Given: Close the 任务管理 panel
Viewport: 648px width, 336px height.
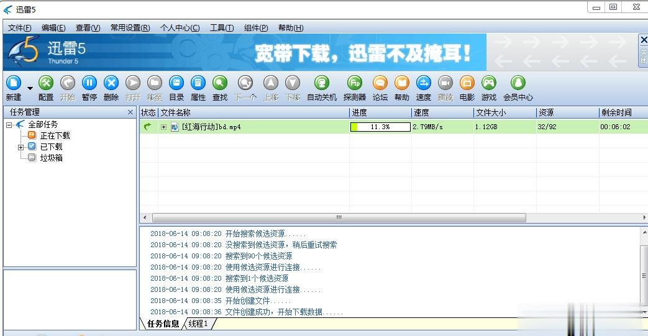Looking at the screenshot, I should (130, 112).
